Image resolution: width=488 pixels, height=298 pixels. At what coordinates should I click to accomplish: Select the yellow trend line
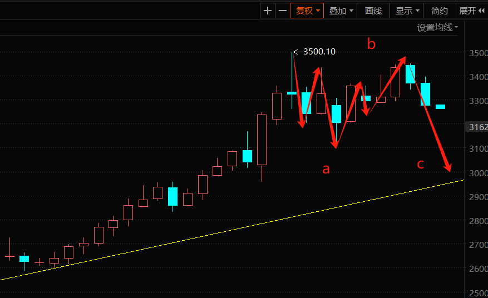[232, 230]
